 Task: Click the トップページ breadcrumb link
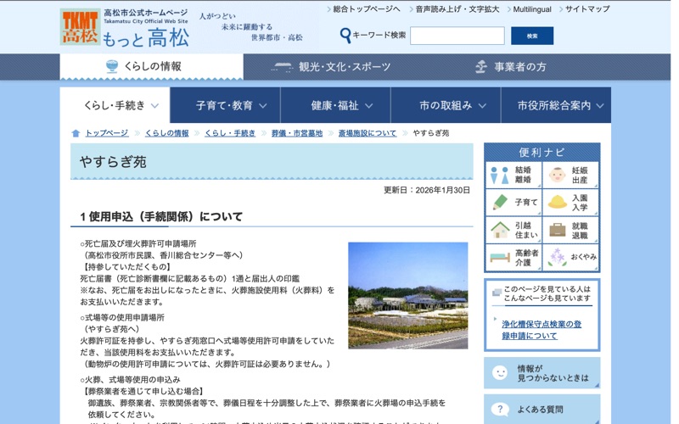click(x=107, y=133)
